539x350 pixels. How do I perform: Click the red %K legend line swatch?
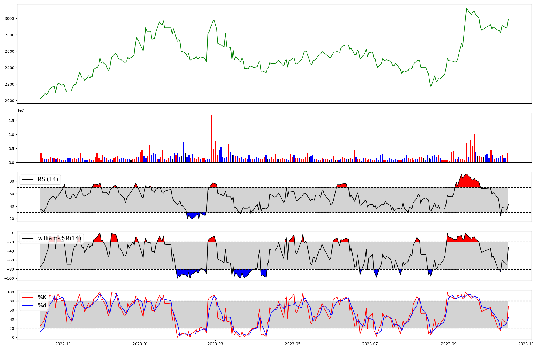click(x=28, y=297)
